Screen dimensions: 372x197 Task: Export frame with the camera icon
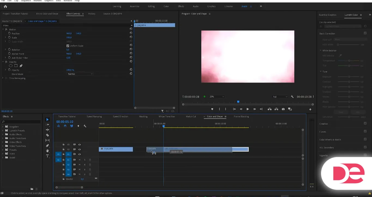pyautogui.click(x=283, y=109)
